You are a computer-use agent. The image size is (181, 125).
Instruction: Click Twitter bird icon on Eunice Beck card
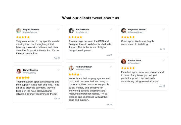point(163,60)
